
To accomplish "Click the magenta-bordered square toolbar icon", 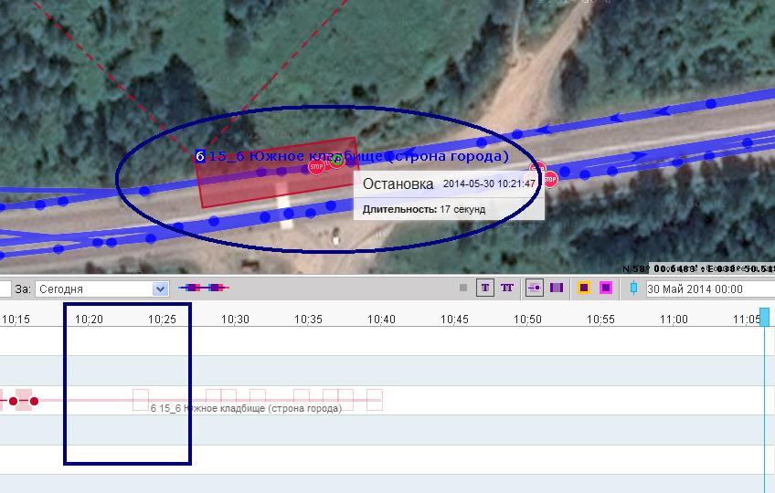I will [x=605, y=288].
